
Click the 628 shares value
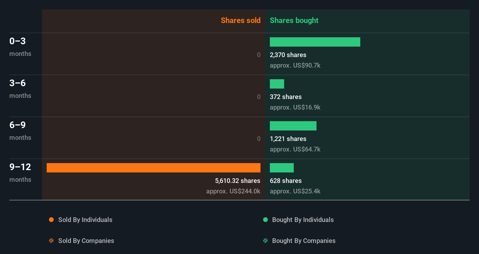[x=286, y=181]
